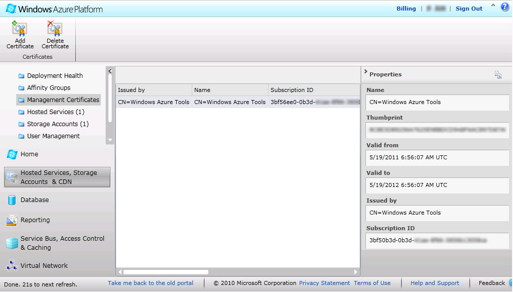
Task: Switch to the Virtual Network section
Action: (x=44, y=265)
